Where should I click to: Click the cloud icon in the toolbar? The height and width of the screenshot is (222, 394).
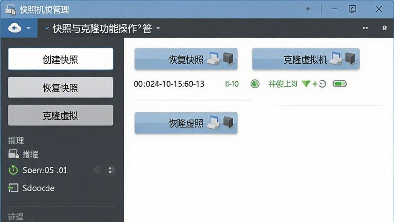[14, 28]
